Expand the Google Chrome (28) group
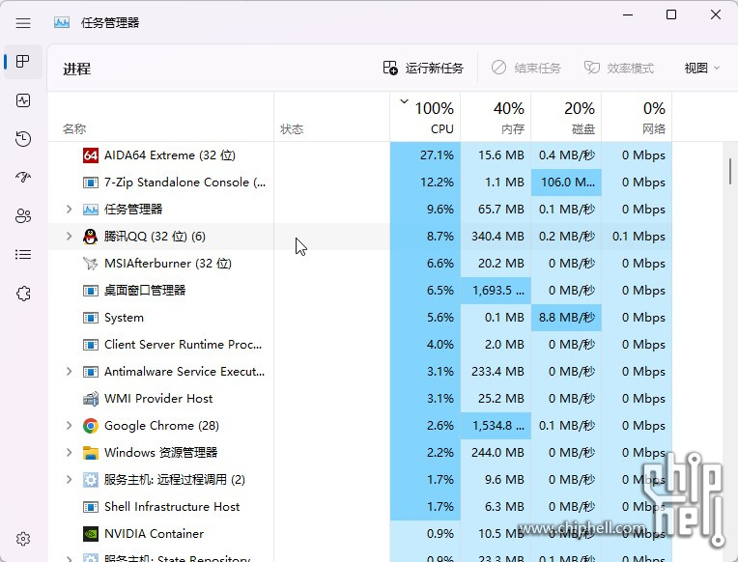The image size is (738, 562). [69, 426]
